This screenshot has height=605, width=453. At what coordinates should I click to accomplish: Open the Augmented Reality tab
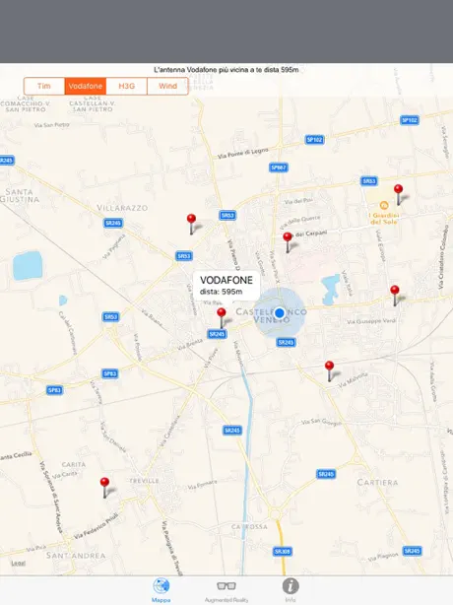[x=226, y=590]
